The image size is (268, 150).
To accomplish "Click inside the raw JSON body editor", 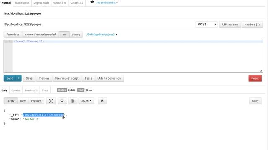I will point(138,56).
